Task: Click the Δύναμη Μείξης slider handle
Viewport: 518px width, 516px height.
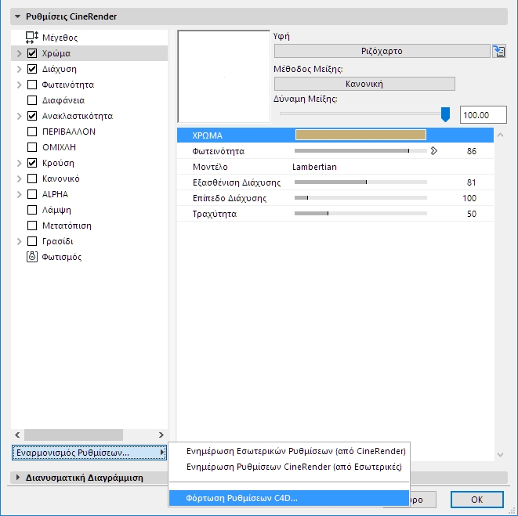Action: (x=445, y=114)
